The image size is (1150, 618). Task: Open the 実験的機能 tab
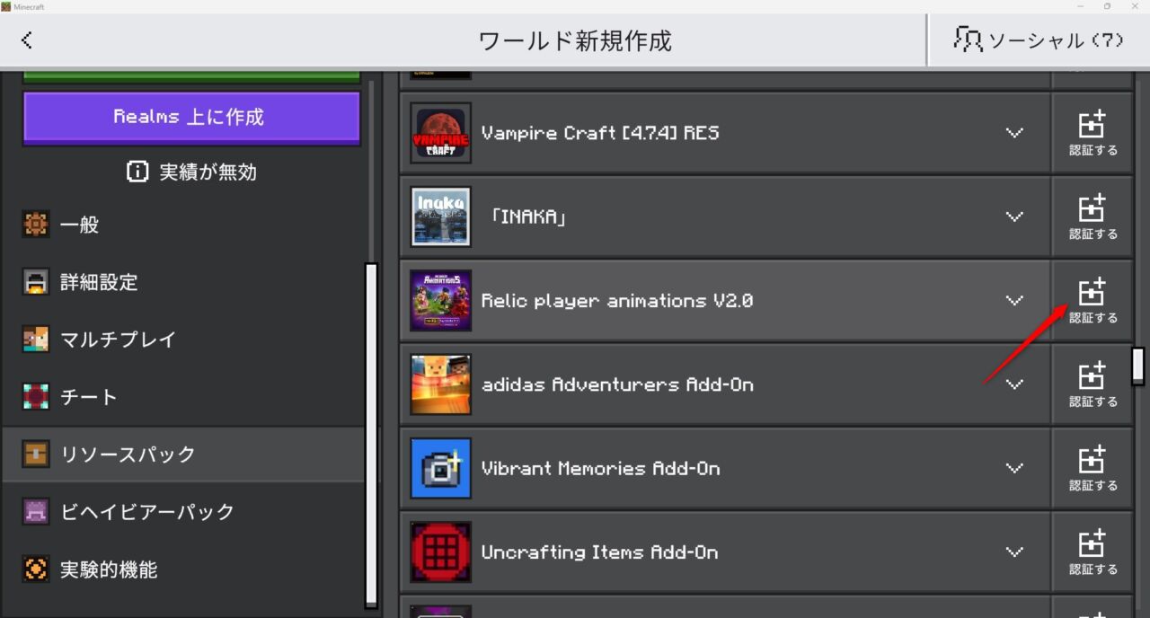tap(183, 569)
